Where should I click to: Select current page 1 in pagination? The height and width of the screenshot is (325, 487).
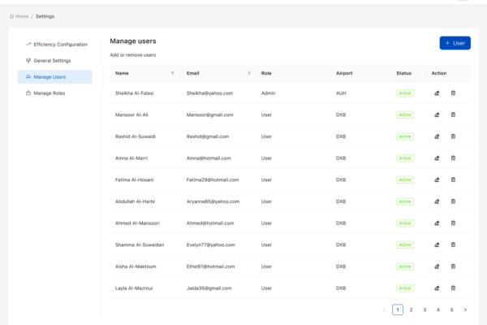398,310
